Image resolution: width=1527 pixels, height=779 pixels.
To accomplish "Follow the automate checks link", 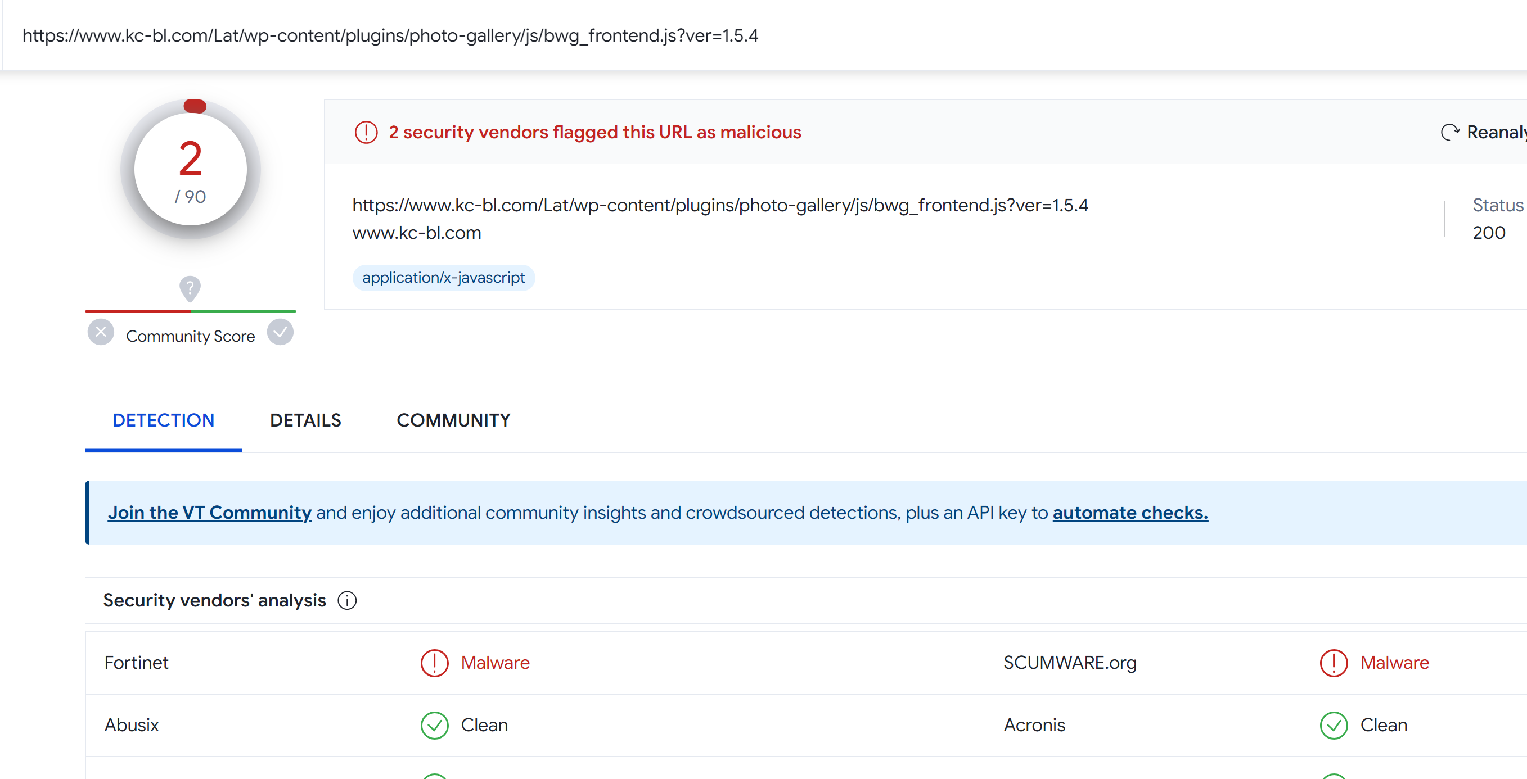I will (1130, 513).
